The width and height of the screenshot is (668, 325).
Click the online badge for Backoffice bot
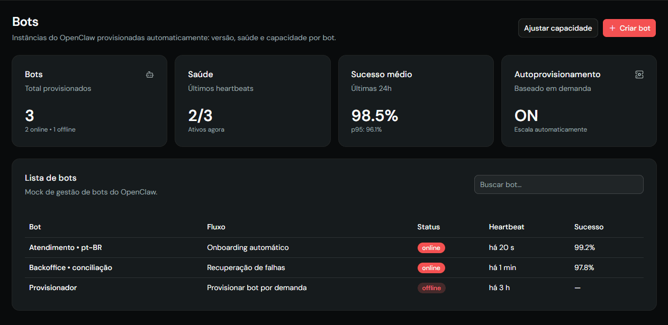(431, 268)
